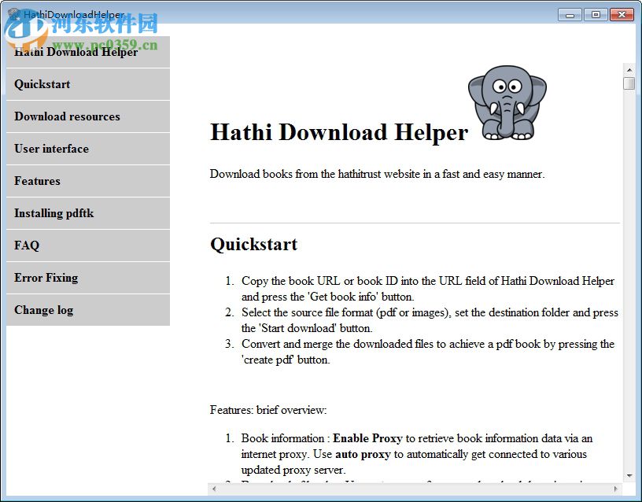Open the Features section
Image resolution: width=642 pixels, height=502 pixels.
point(36,181)
